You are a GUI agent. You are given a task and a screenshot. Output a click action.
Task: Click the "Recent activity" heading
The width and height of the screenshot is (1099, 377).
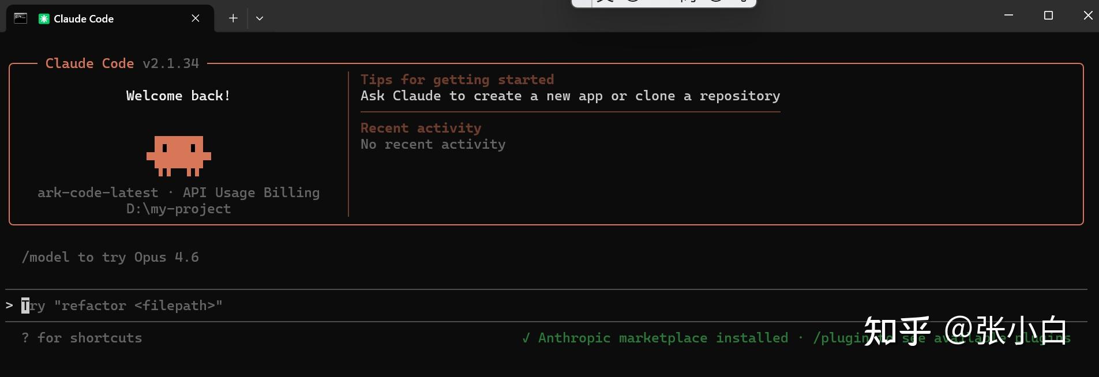[x=421, y=128]
